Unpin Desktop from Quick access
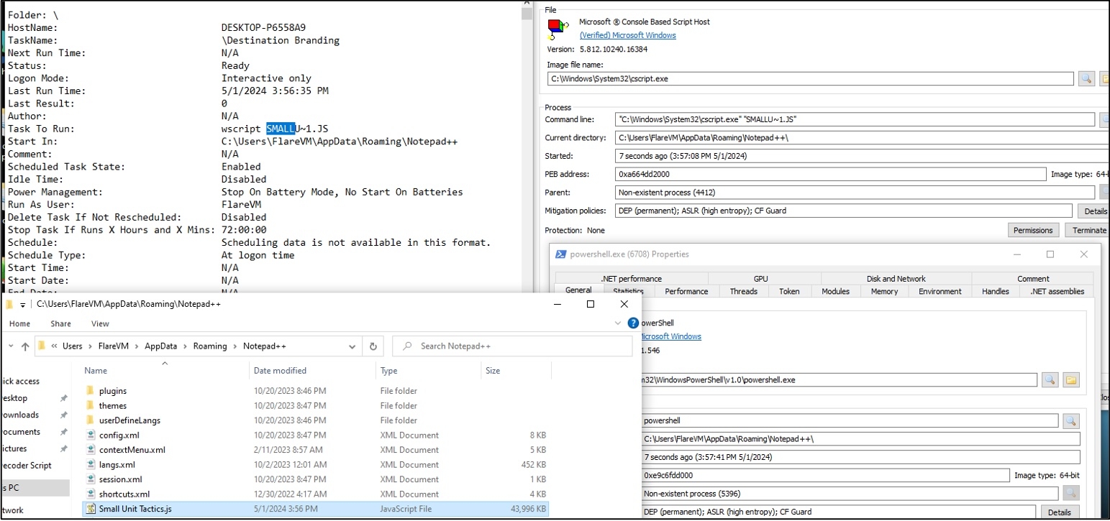The height and width of the screenshot is (521, 1110). pyautogui.click(x=63, y=397)
